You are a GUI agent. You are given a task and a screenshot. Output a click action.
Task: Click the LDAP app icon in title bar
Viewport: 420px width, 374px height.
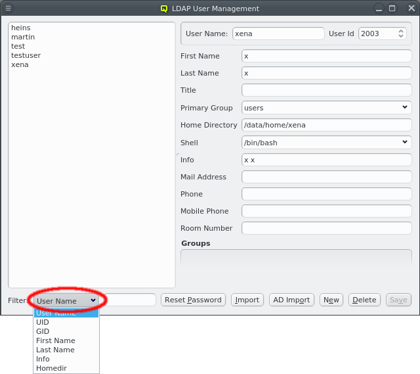(164, 9)
